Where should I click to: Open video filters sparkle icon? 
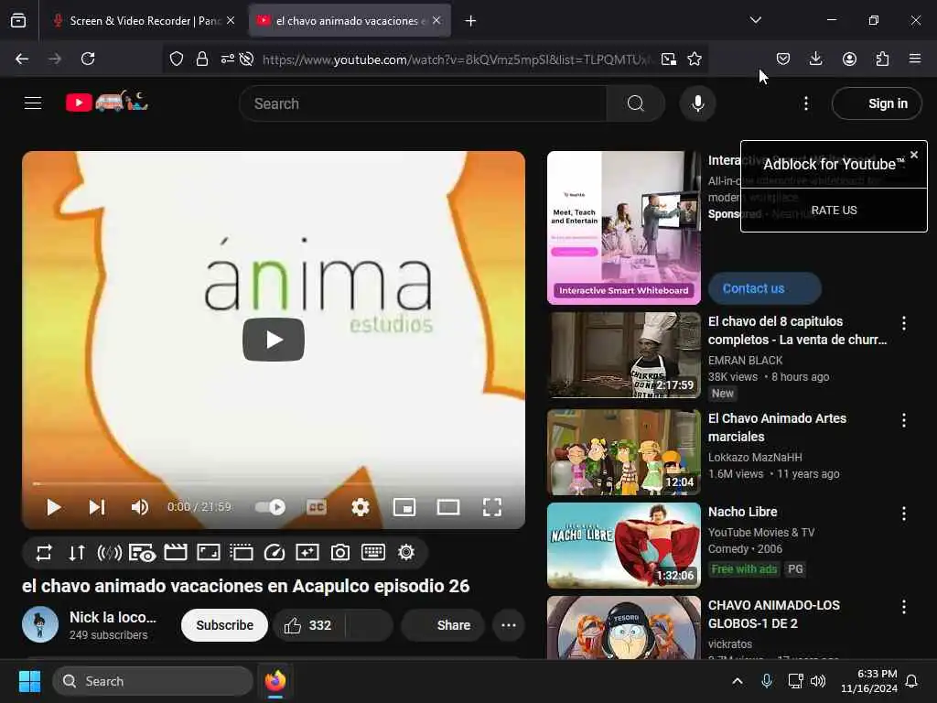307,552
